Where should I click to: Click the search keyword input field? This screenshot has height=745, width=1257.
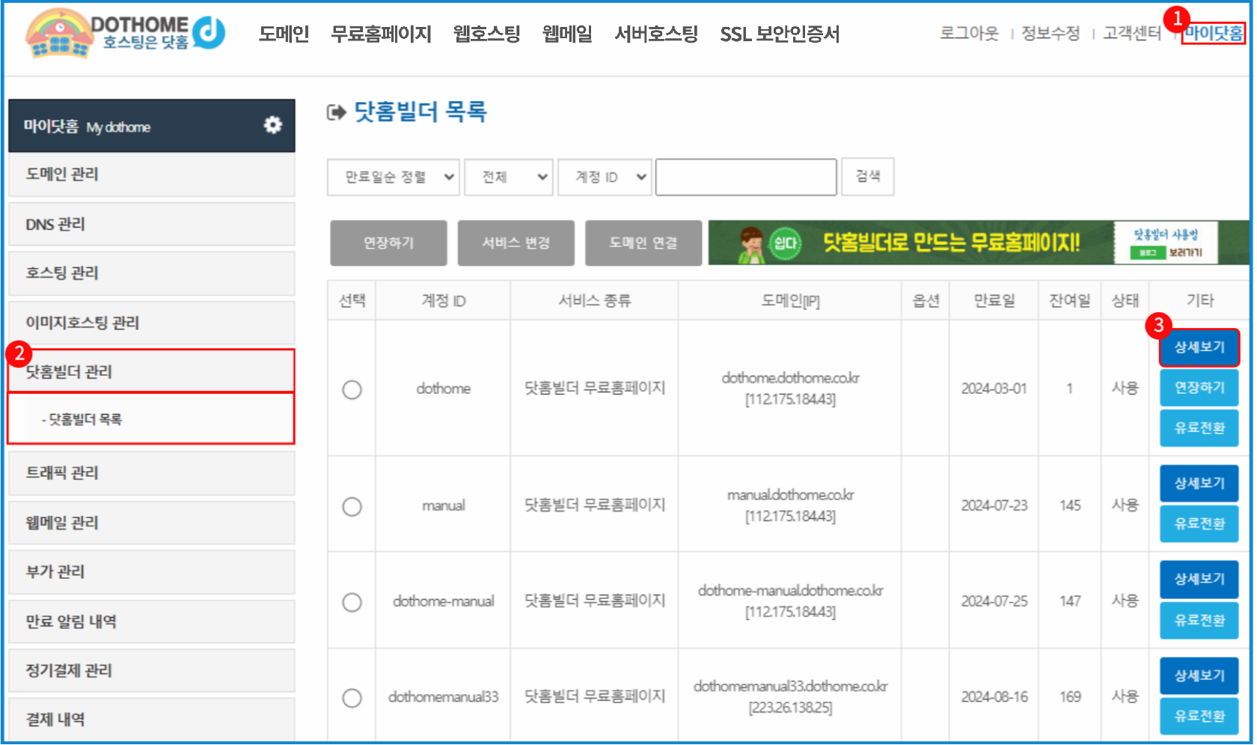point(745,177)
